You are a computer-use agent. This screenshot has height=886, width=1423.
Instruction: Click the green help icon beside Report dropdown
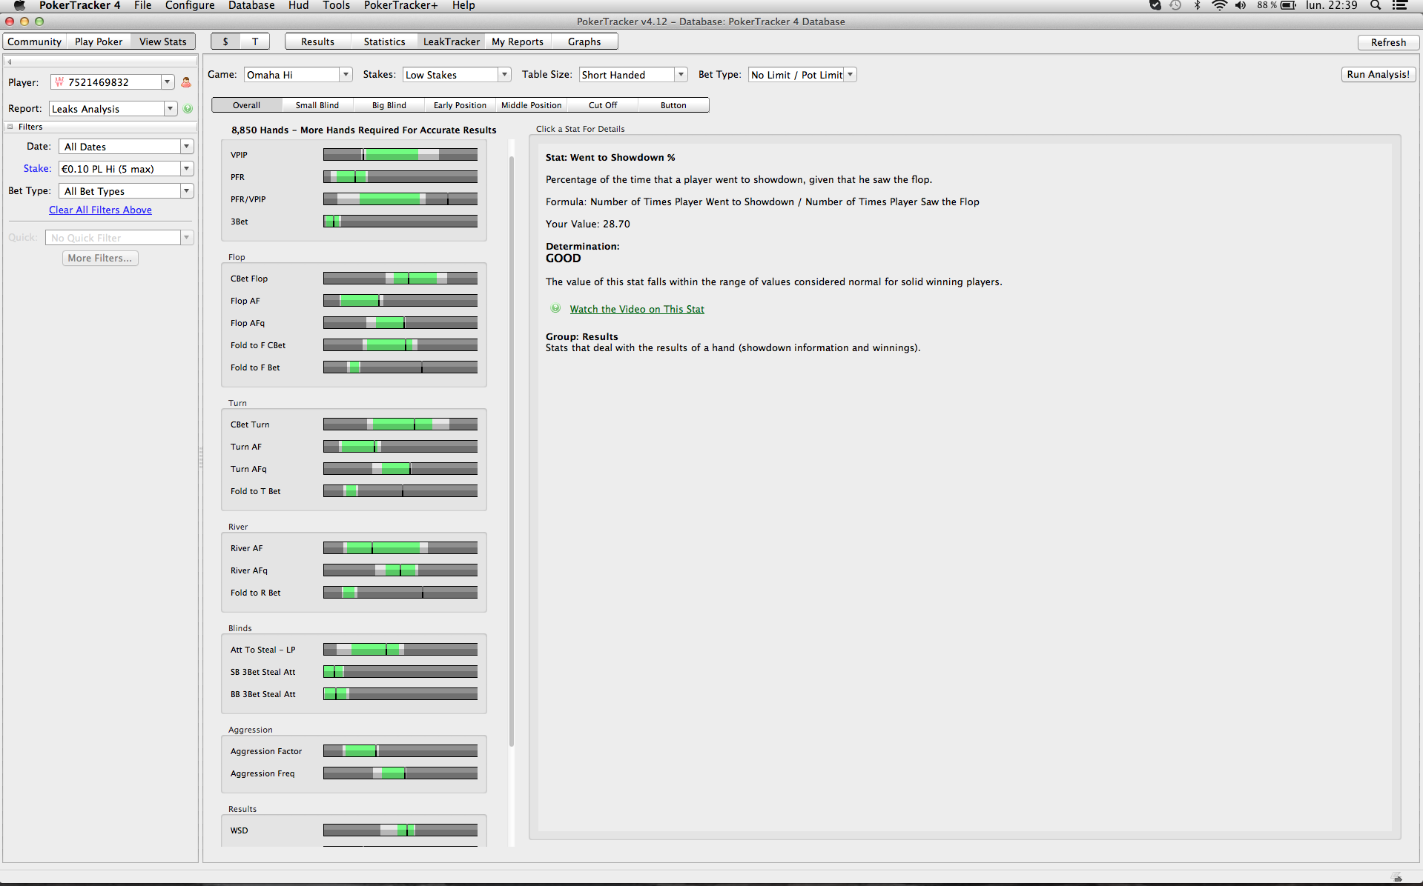(x=188, y=109)
